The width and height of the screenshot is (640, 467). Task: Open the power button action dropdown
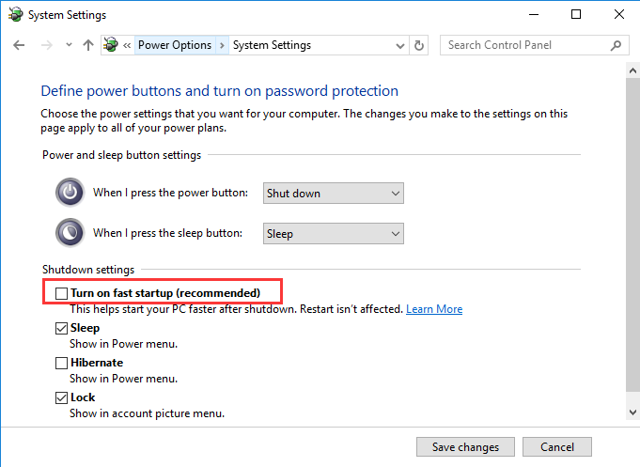pyautogui.click(x=333, y=194)
